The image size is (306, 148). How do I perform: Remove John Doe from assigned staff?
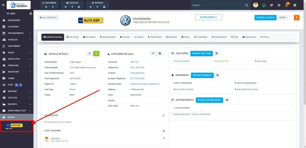(x=163, y=138)
